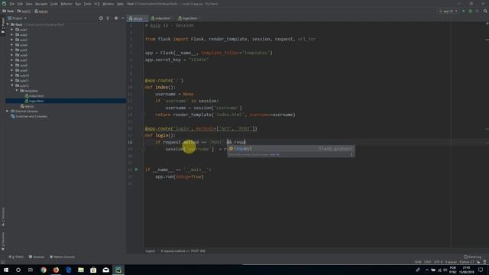Open the Navigate menu
The width and height of the screenshot is (489, 275).
[x=41, y=4]
